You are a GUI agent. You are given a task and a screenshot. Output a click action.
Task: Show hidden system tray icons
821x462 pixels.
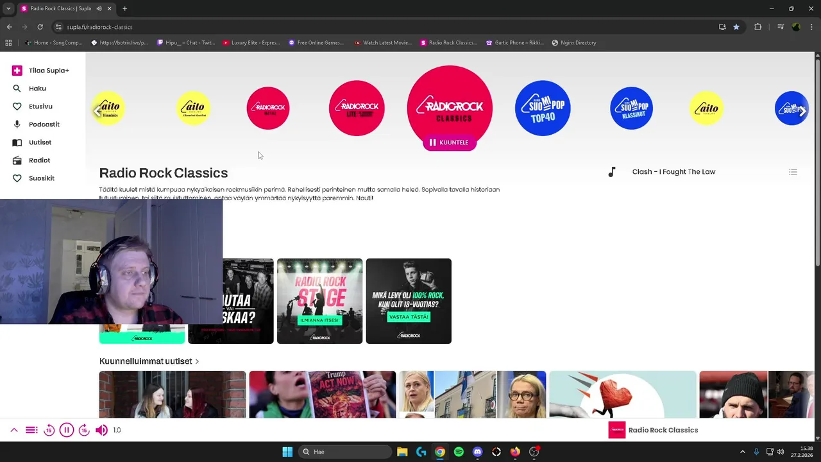coord(743,452)
